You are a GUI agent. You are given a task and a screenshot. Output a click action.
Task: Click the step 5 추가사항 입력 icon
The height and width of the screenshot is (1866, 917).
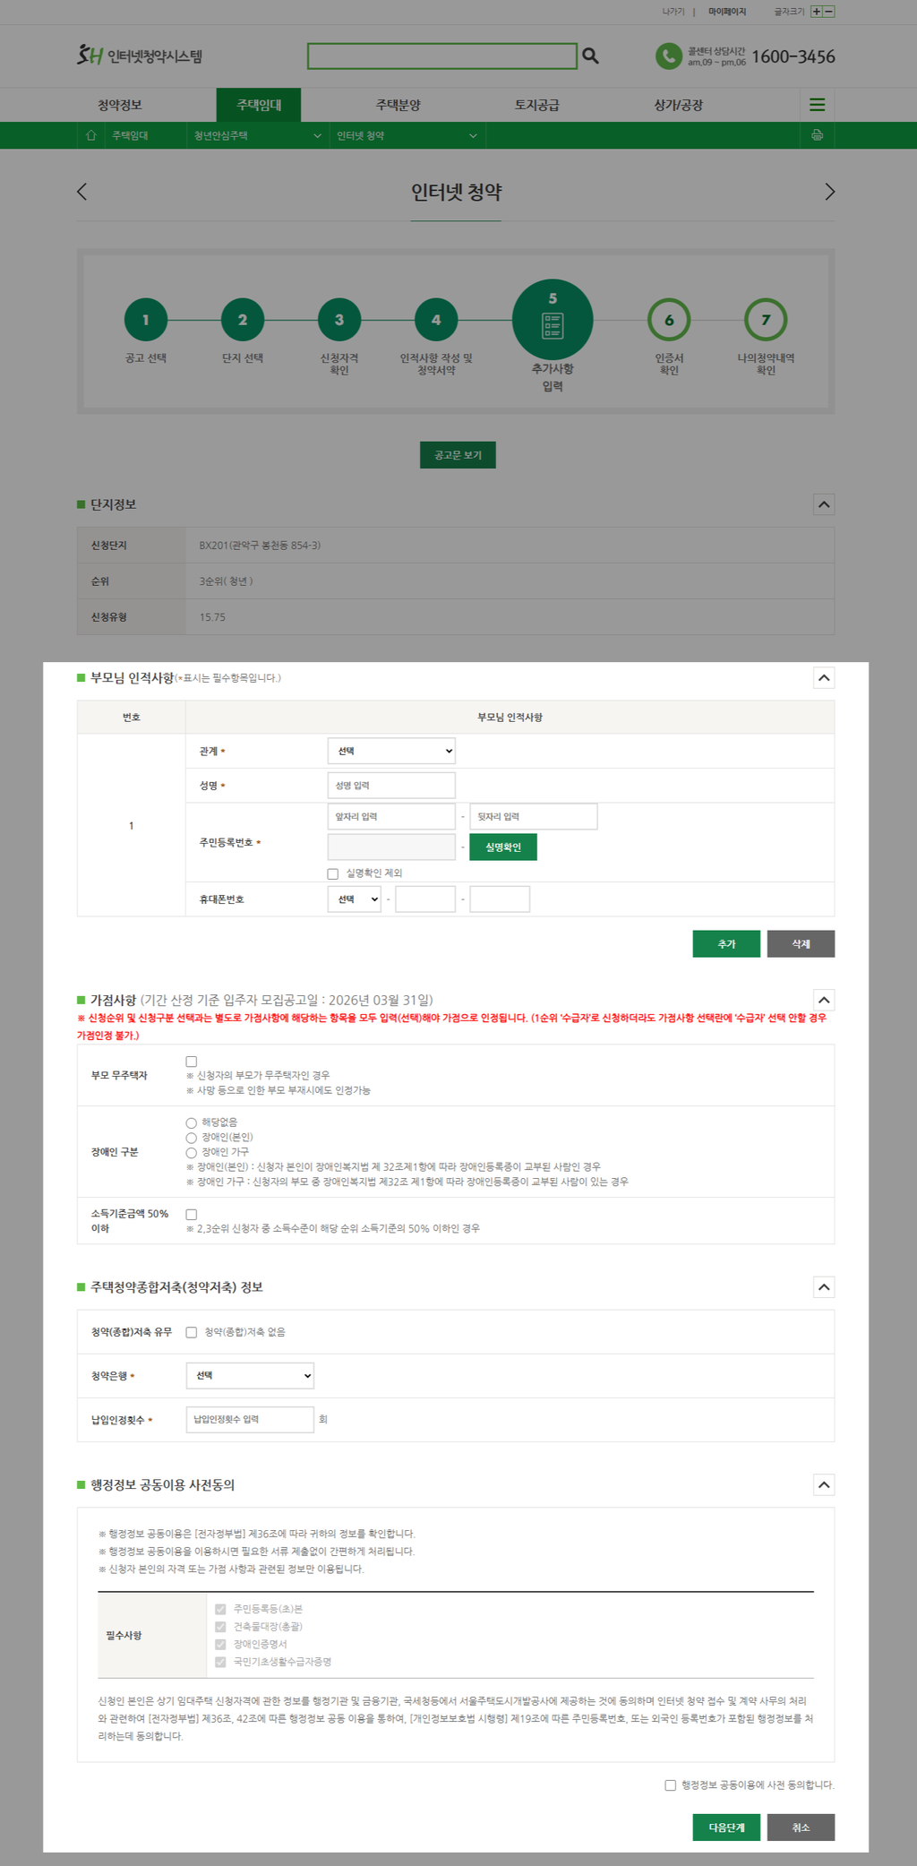coord(553,320)
